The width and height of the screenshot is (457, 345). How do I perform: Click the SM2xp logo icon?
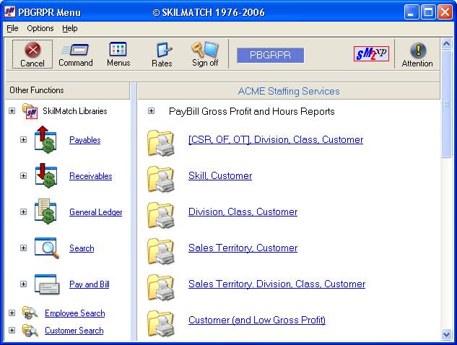coord(371,53)
